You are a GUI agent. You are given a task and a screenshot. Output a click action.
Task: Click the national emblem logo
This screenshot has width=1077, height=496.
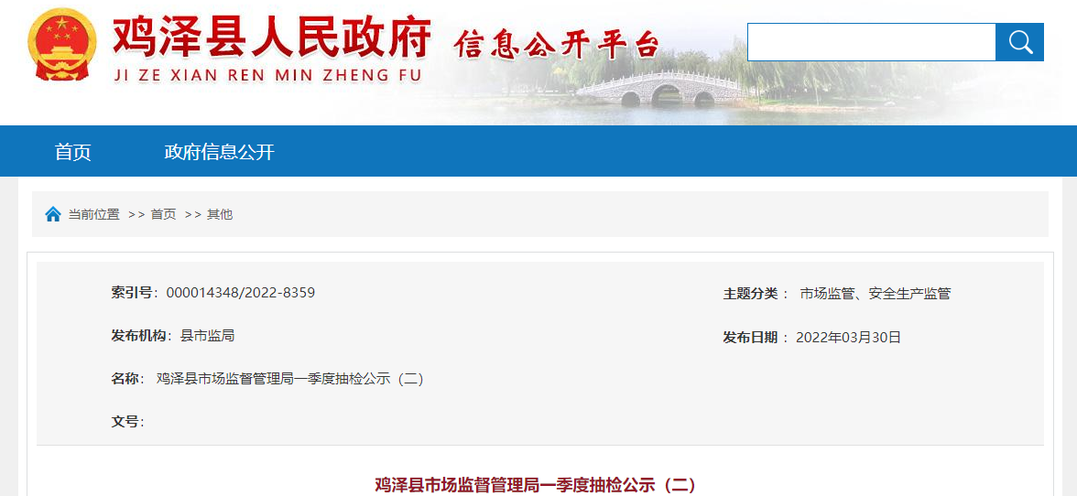tap(62, 45)
